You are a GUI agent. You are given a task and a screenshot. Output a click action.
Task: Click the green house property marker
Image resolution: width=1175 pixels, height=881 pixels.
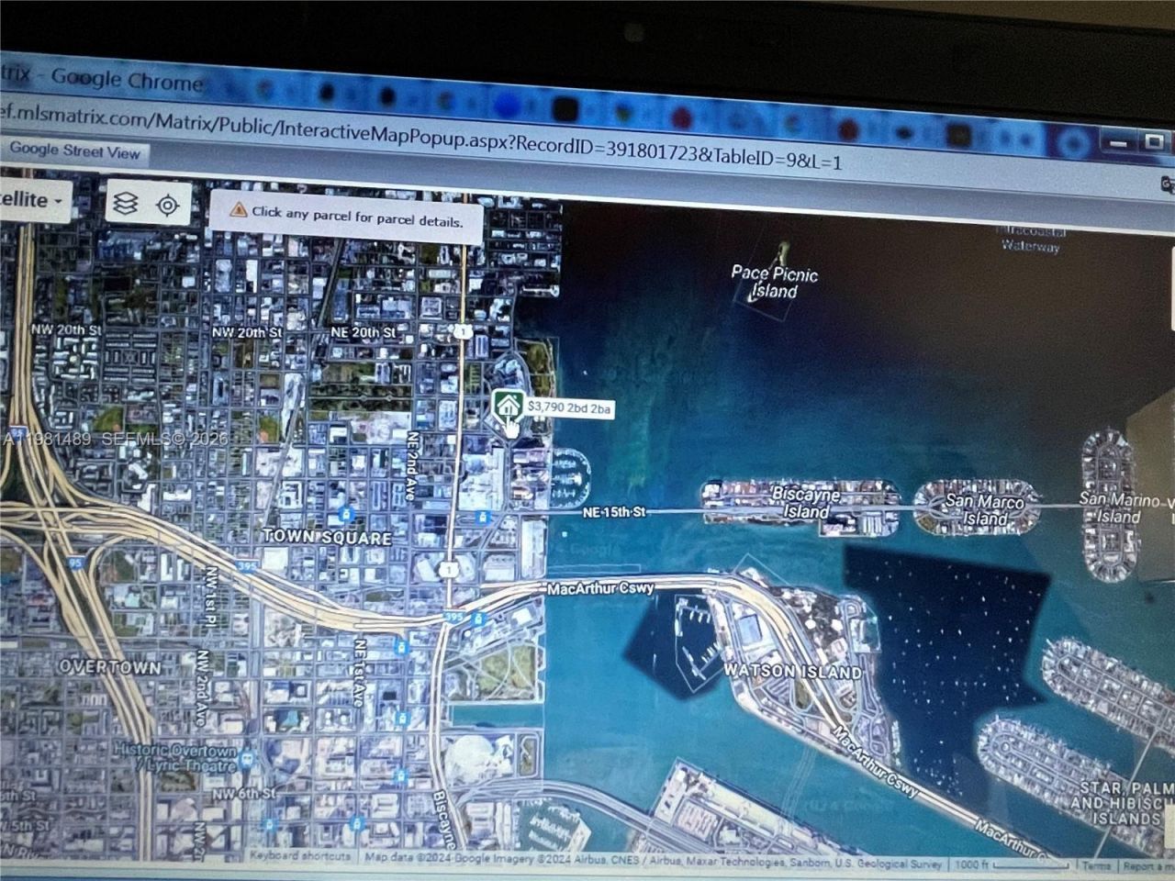[506, 402]
